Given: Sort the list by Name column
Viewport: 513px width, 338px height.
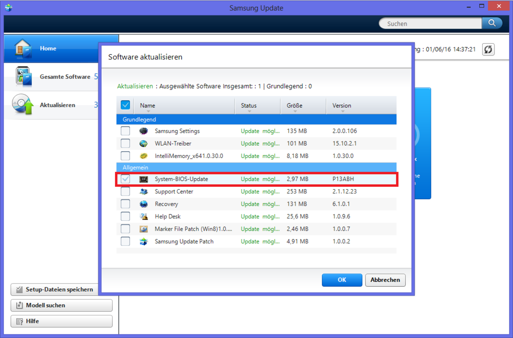Looking at the screenshot, I should 184,106.
